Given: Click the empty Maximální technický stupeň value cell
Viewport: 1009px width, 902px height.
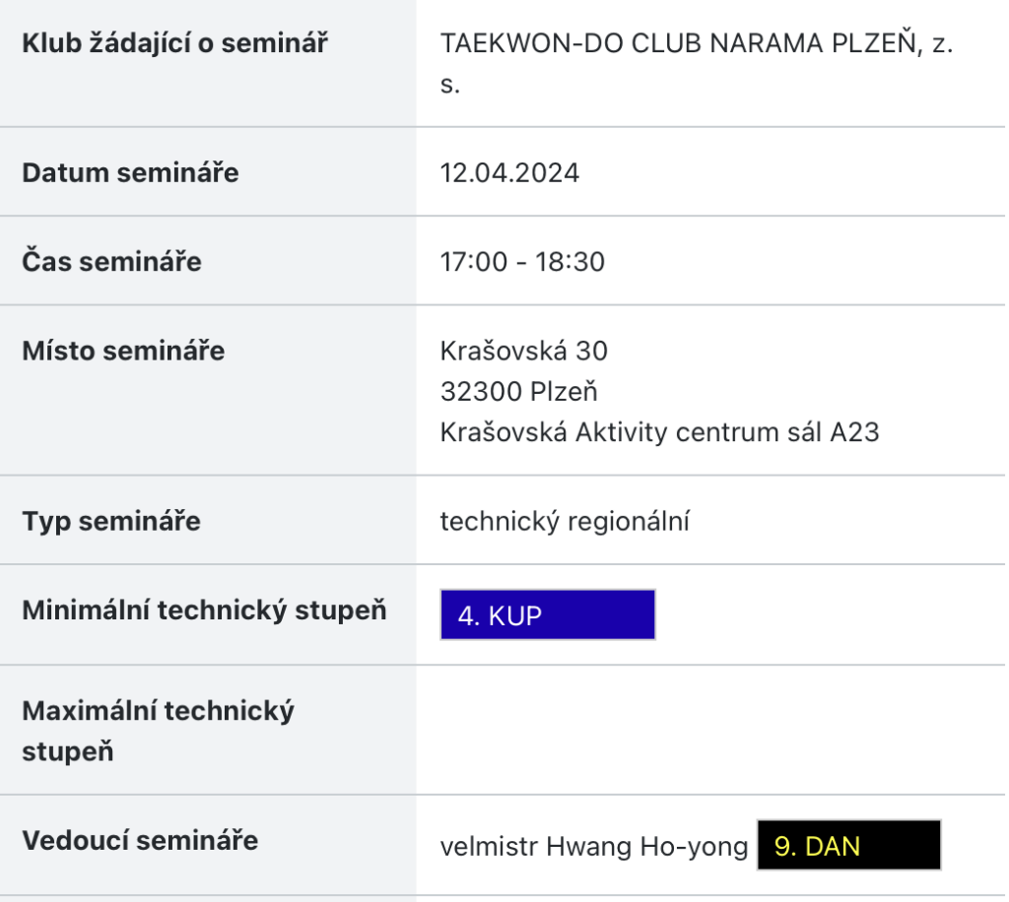Looking at the screenshot, I should point(710,731).
